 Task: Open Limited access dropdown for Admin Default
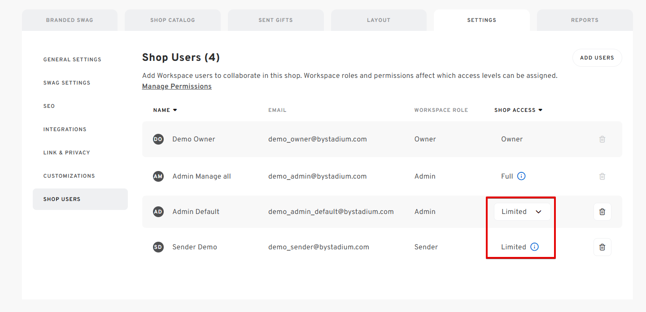[522, 212]
